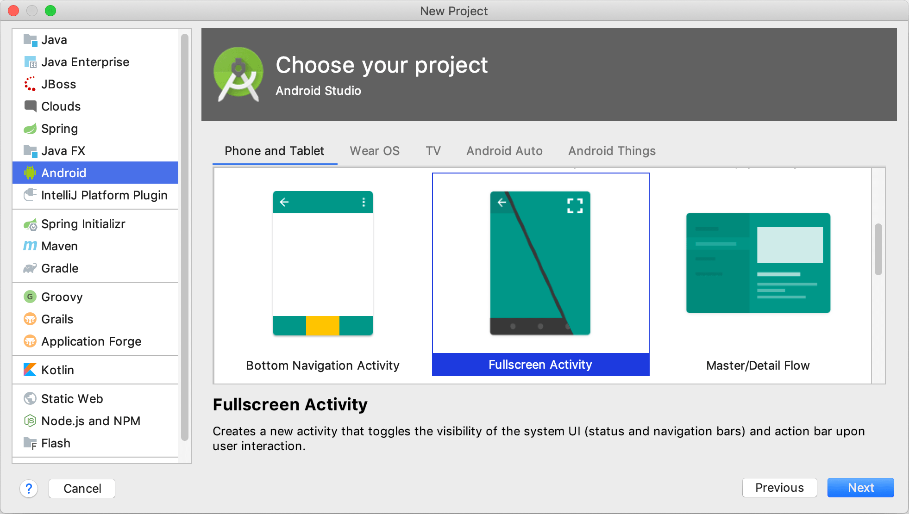Click the Spring Initializr icon
Viewport: 909px width, 514px height.
(30, 224)
